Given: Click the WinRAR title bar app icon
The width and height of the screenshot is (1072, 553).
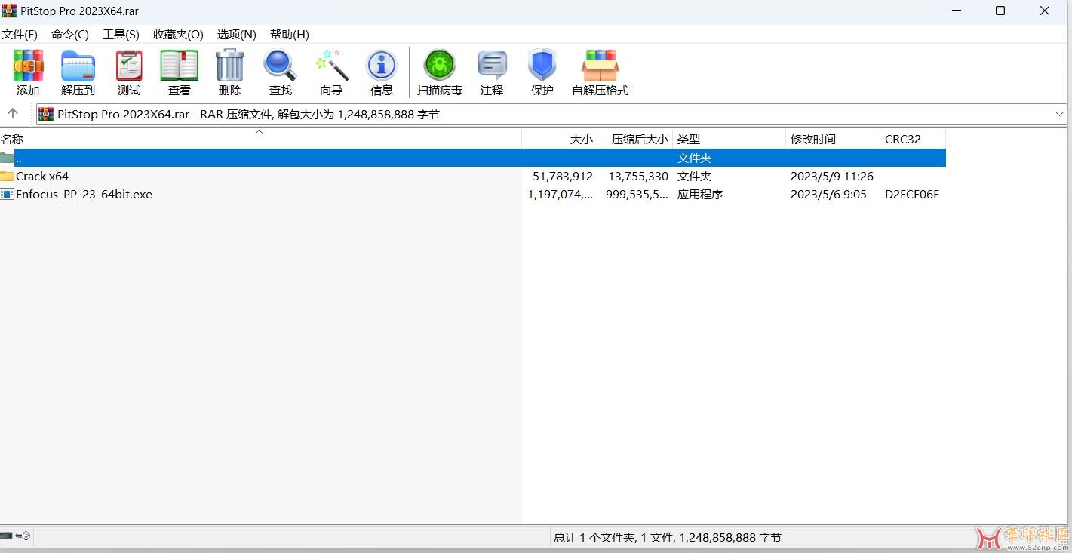Looking at the screenshot, I should (9, 11).
